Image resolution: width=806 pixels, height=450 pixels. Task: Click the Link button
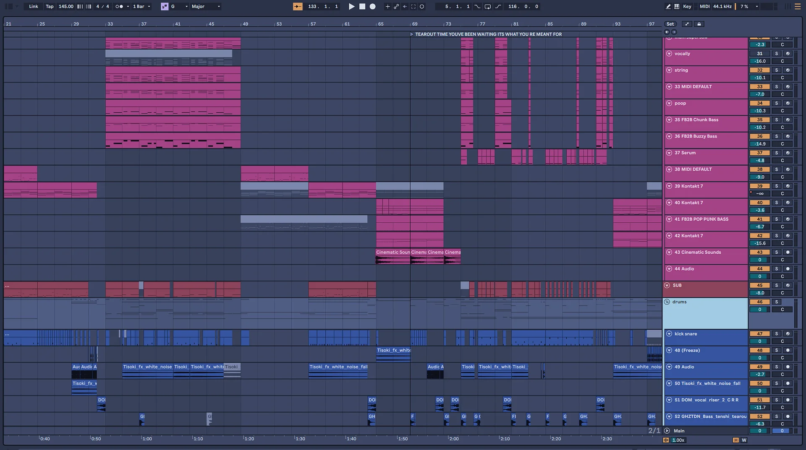[34, 6]
